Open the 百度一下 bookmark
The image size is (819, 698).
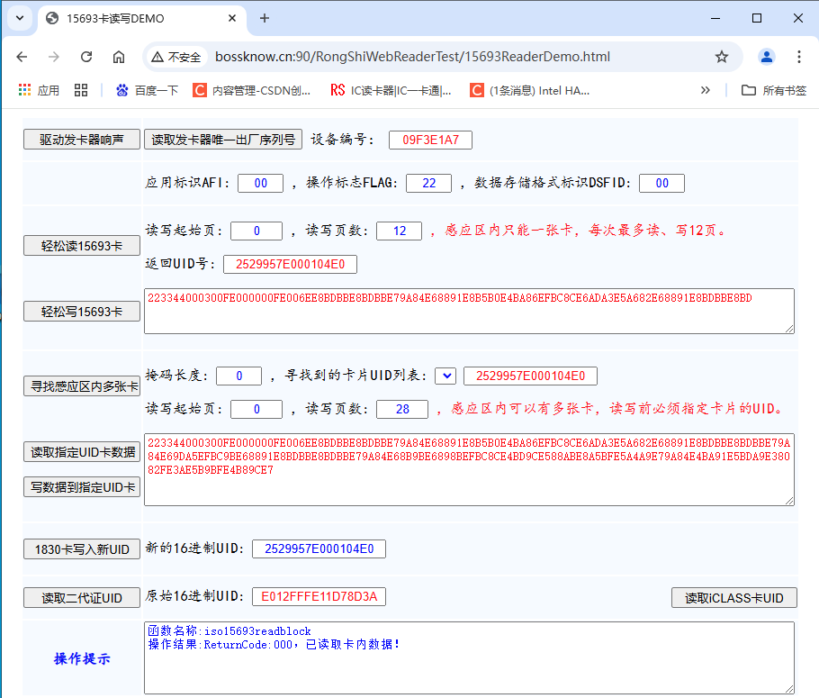coord(148,90)
